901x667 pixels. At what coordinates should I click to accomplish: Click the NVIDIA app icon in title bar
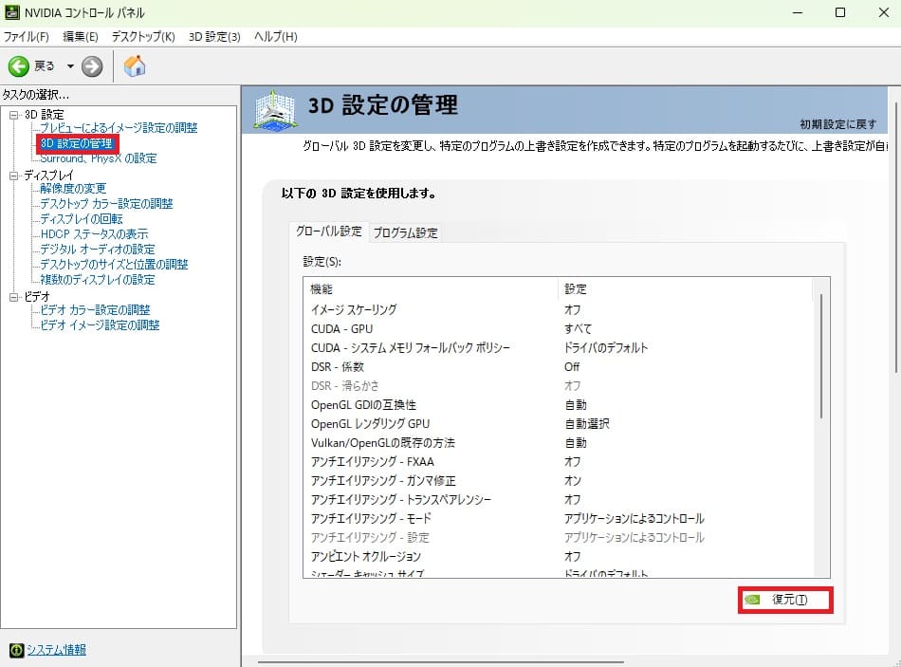tap(11, 12)
